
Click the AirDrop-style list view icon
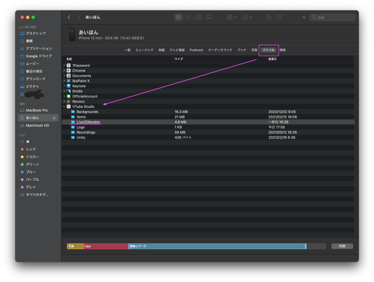[x=188, y=17]
